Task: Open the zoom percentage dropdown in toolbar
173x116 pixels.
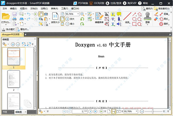Action: [x=78, y=14]
